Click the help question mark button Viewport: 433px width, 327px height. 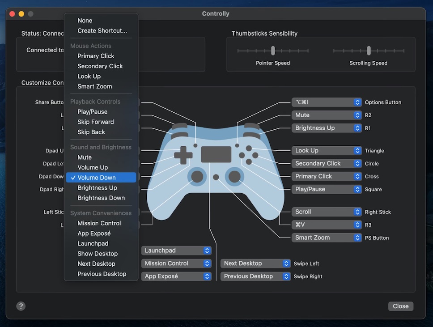click(x=21, y=306)
